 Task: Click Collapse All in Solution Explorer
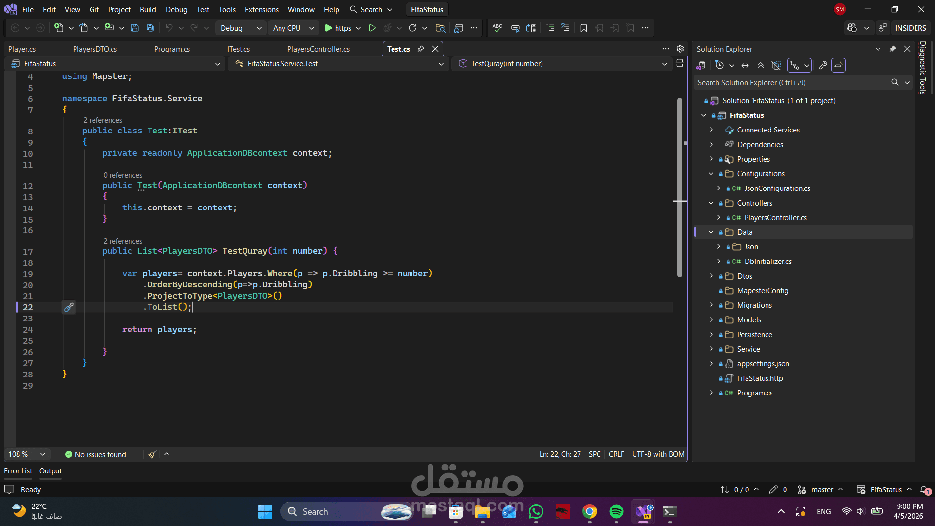click(x=761, y=65)
